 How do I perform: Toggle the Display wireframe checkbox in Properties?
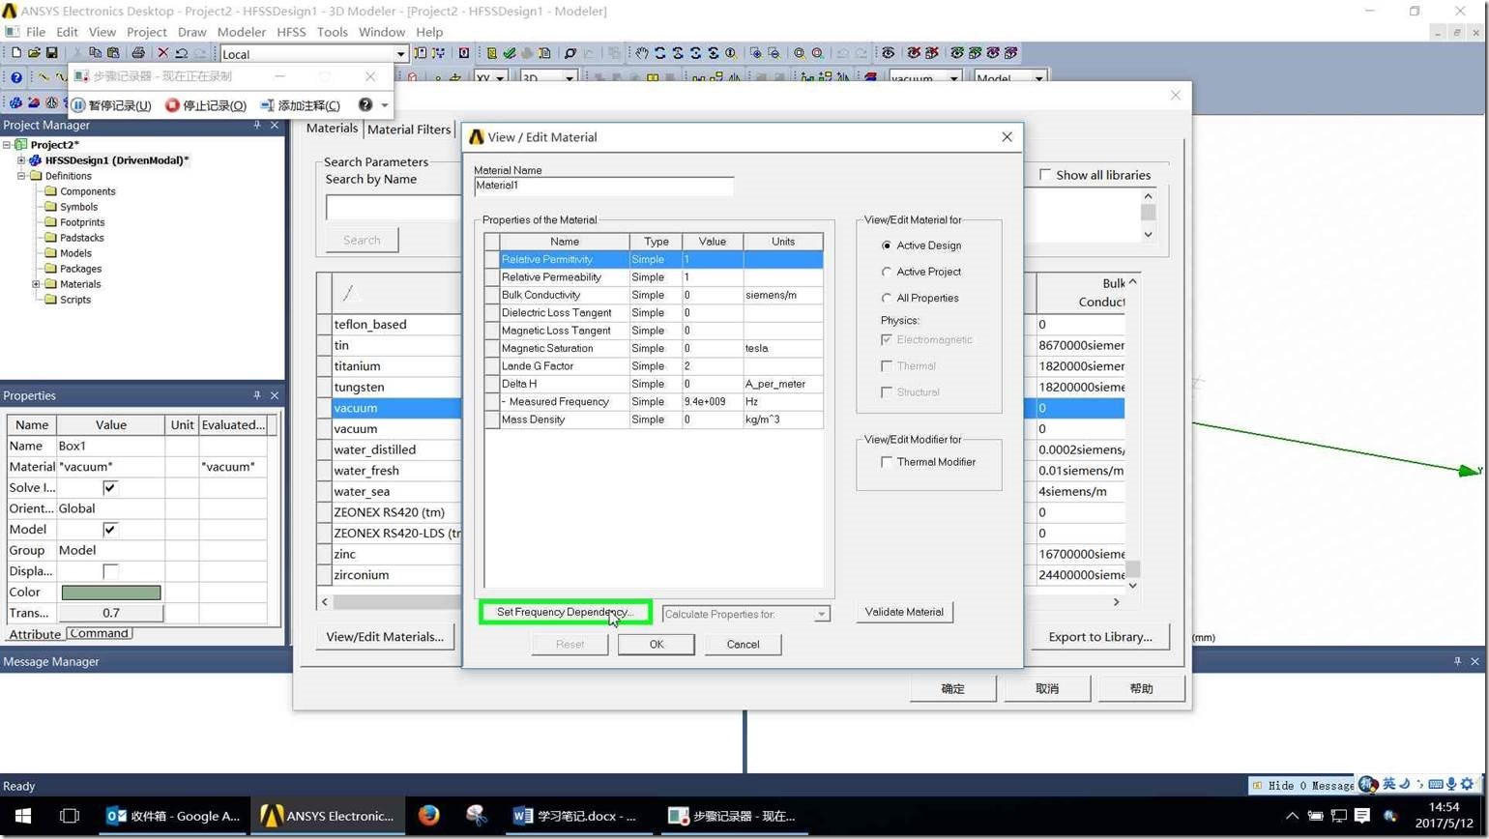pyautogui.click(x=110, y=571)
